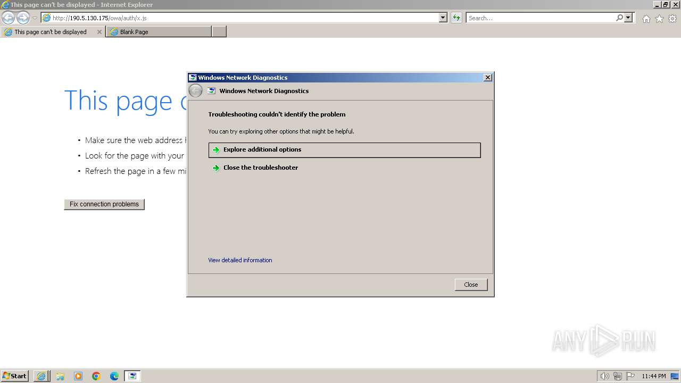The height and width of the screenshot is (383, 681).
Task: Click the Fix connection problems button
Action: click(104, 204)
